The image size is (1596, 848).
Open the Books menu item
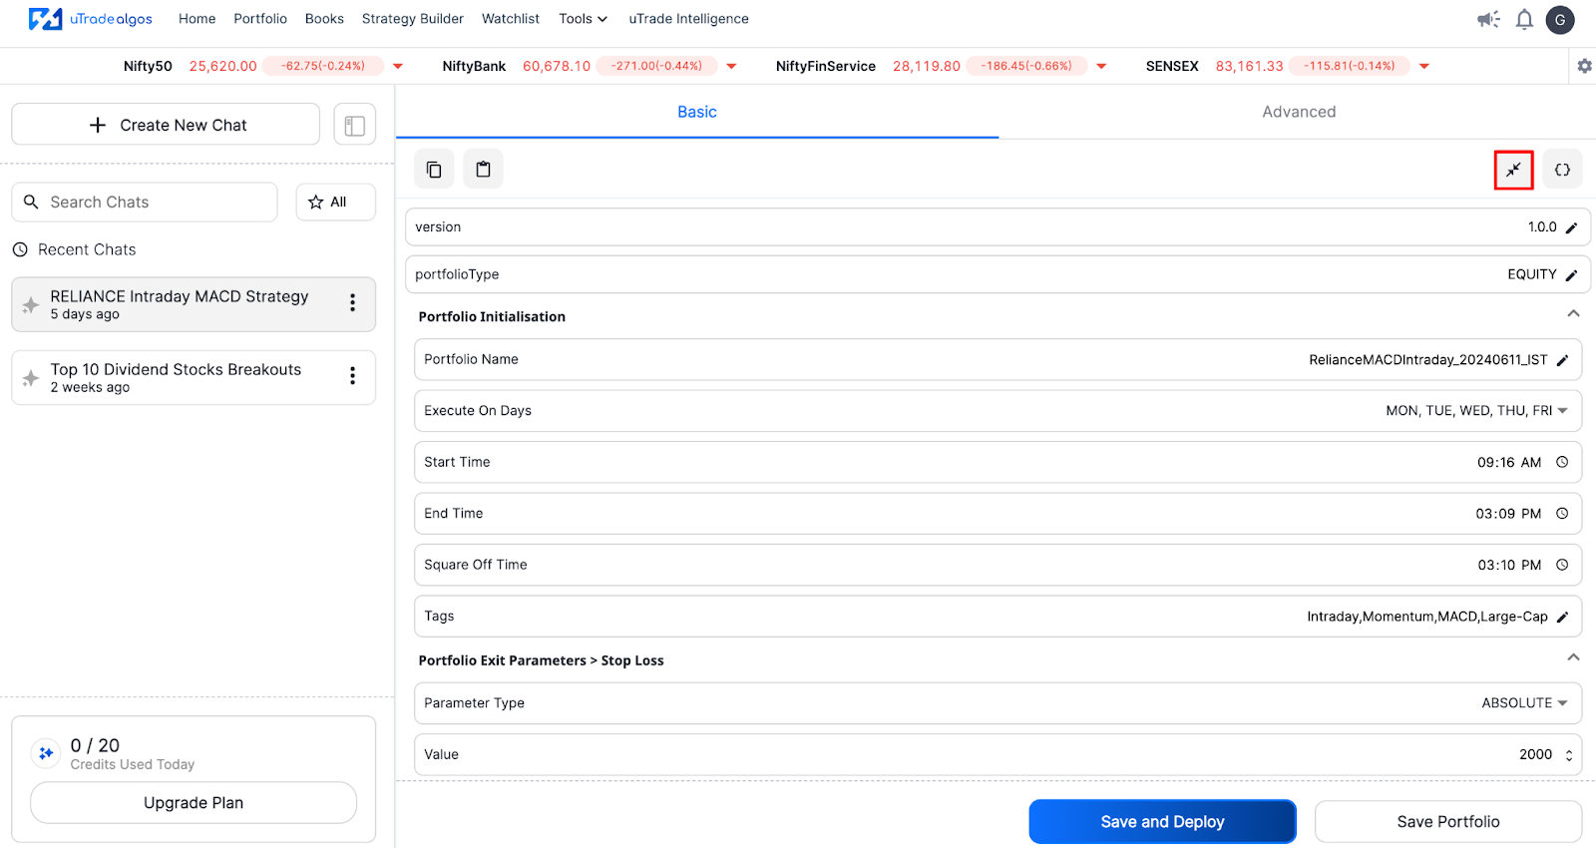tap(324, 19)
